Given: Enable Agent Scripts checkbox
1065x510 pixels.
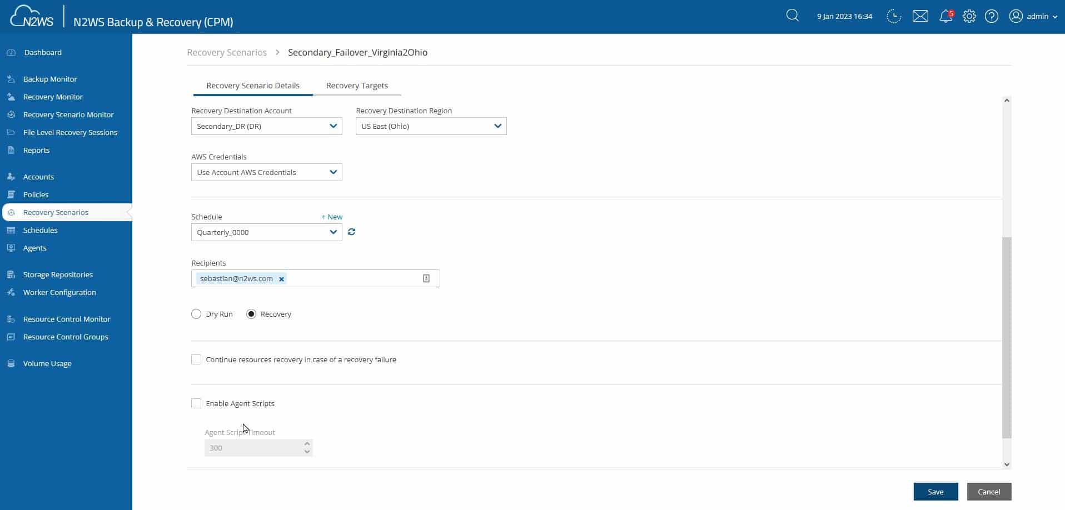Looking at the screenshot, I should (x=196, y=403).
